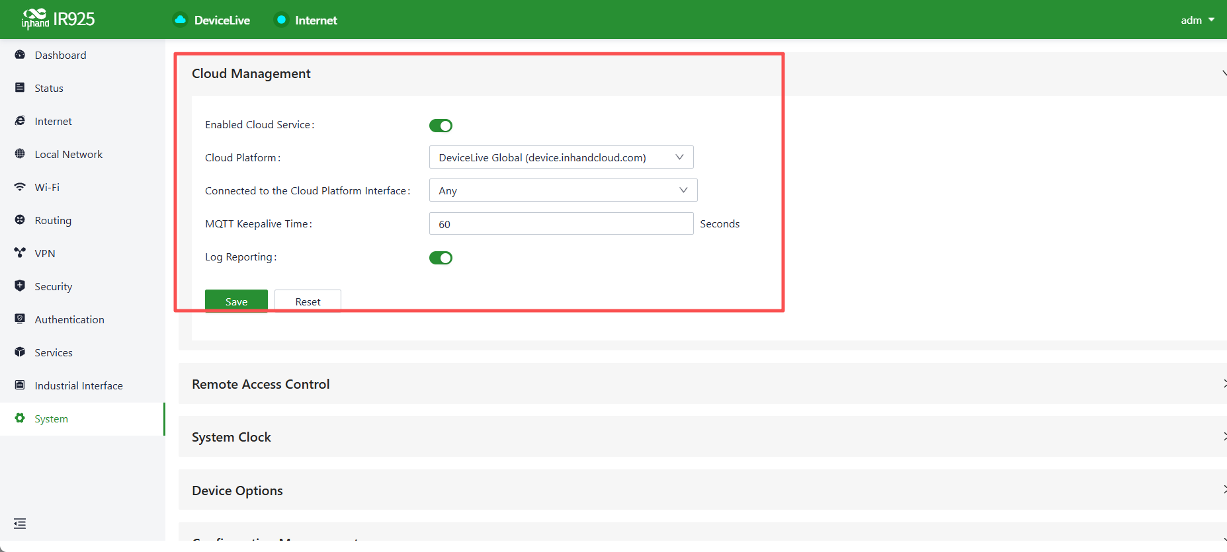Click the Internet header link

point(316,20)
